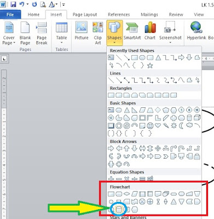This screenshot has width=214, height=219.
Task: Select the rounded rectangle in Rectangles section
Action: click(x=119, y=95)
